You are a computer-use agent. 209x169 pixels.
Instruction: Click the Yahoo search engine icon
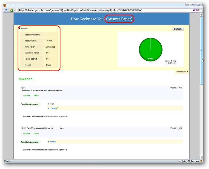[x=195, y=10]
